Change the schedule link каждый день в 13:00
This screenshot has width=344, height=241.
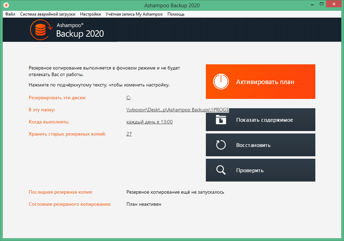pyautogui.click(x=149, y=122)
